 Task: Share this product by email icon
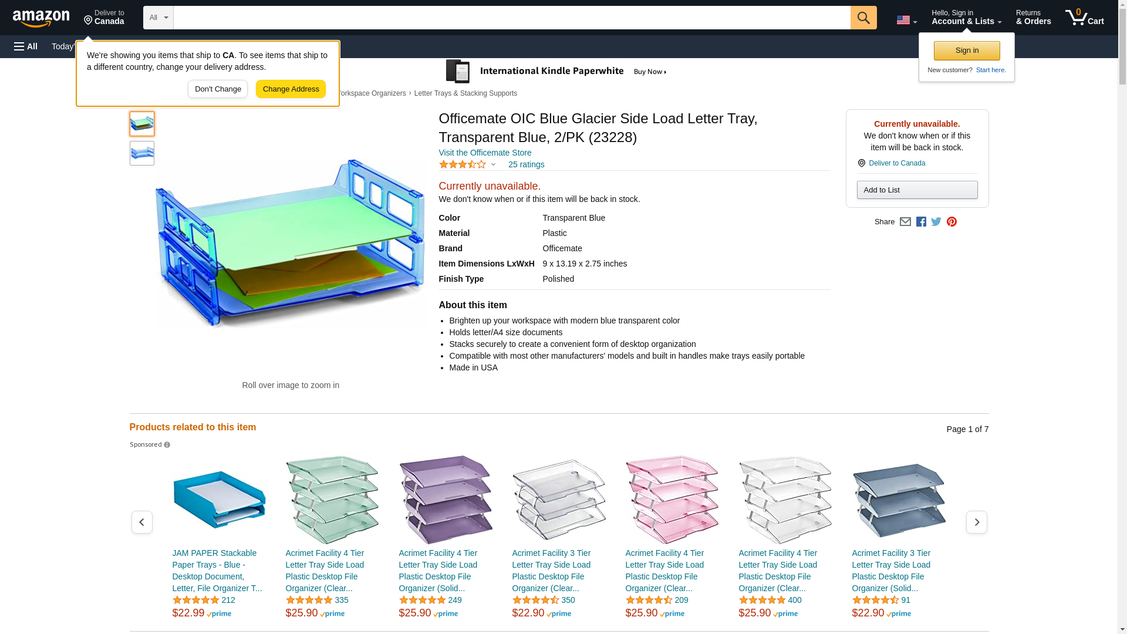click(905, 222)
